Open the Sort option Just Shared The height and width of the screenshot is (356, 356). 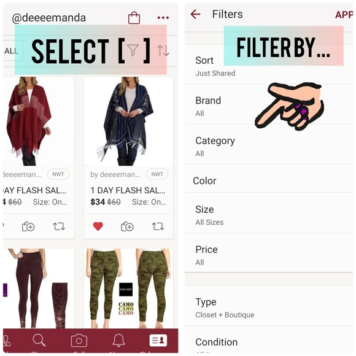pos(269,66)
